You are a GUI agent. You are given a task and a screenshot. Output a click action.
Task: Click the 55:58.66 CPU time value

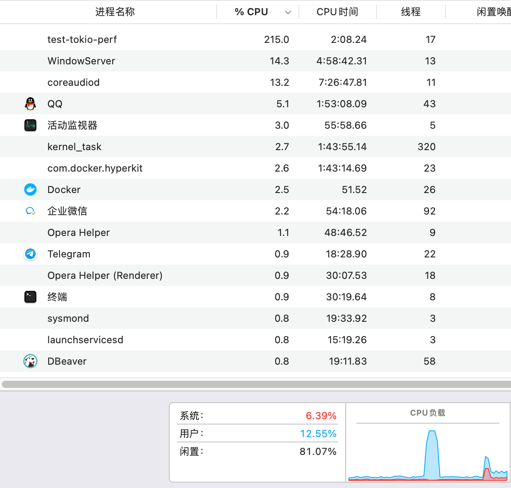(345, 125)
